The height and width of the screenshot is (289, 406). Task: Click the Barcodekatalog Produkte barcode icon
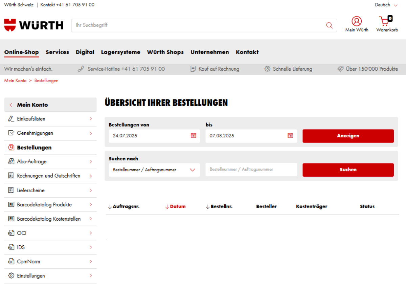pyautogui.click(x=11, y=204)
